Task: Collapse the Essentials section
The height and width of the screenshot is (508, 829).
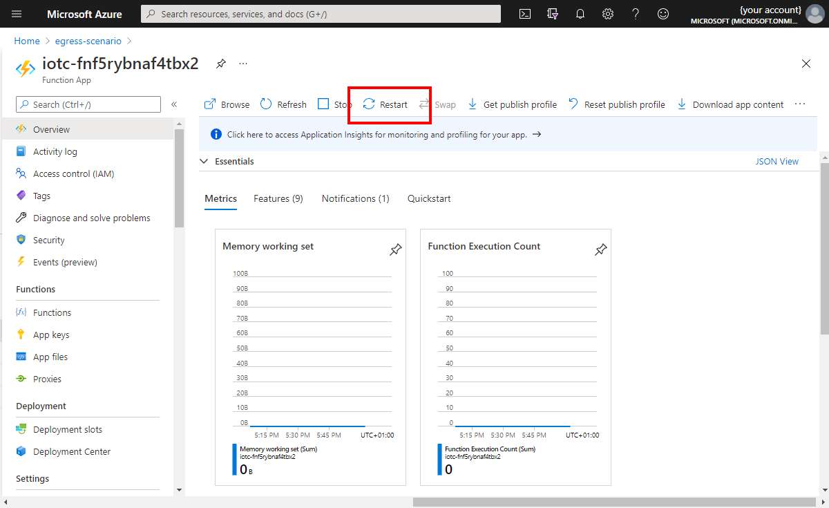Action: (204, 161)
